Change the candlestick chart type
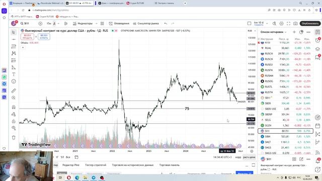Screen dimensions: 322x181 click(66, 24)
